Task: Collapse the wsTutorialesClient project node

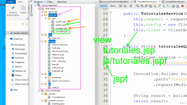Action: point(35,5)
